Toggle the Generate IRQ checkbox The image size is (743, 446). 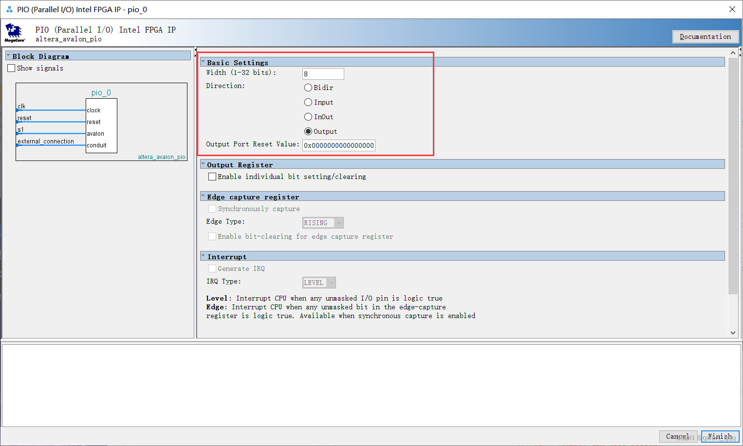point(212,268)
